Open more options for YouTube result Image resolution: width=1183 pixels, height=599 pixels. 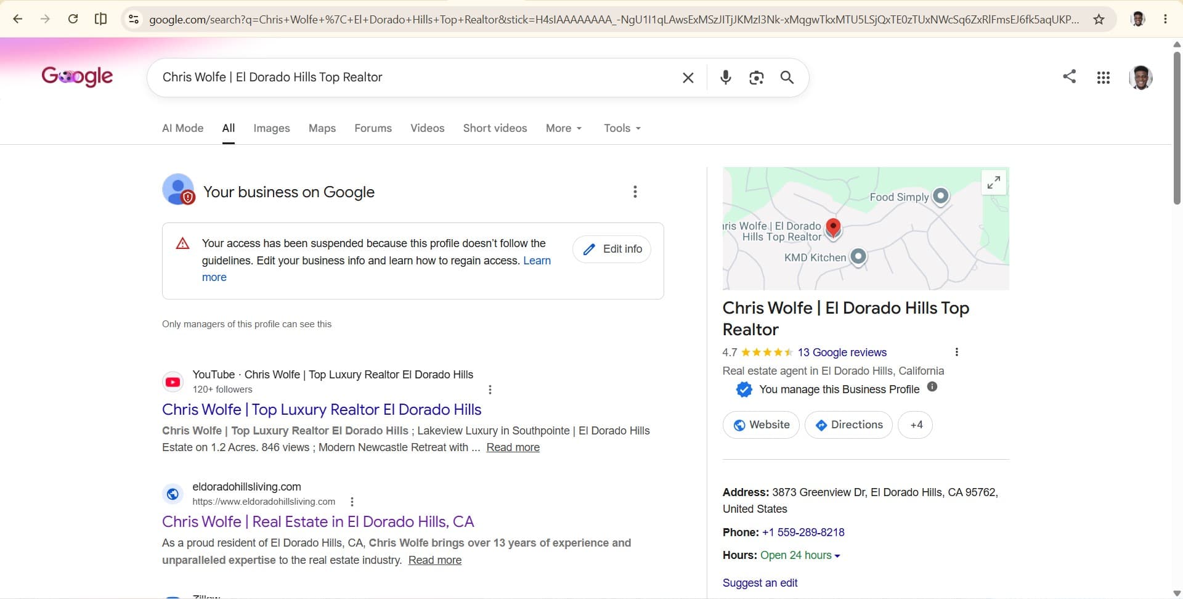[490, 389]
